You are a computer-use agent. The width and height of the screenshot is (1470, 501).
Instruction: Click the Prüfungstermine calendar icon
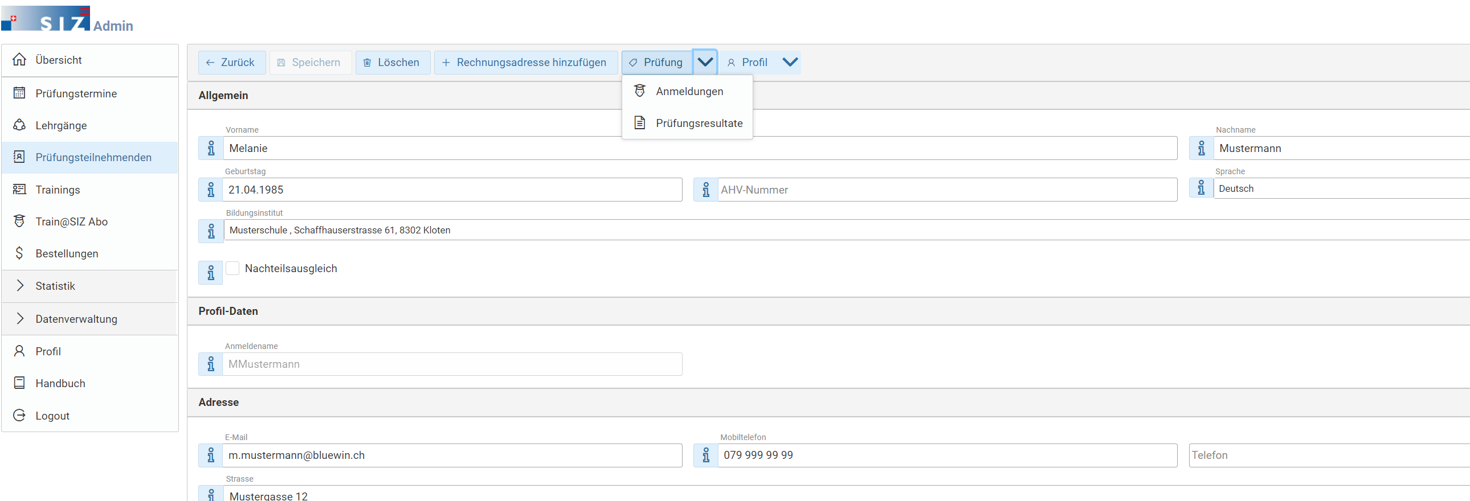click(x=19, y=93)
